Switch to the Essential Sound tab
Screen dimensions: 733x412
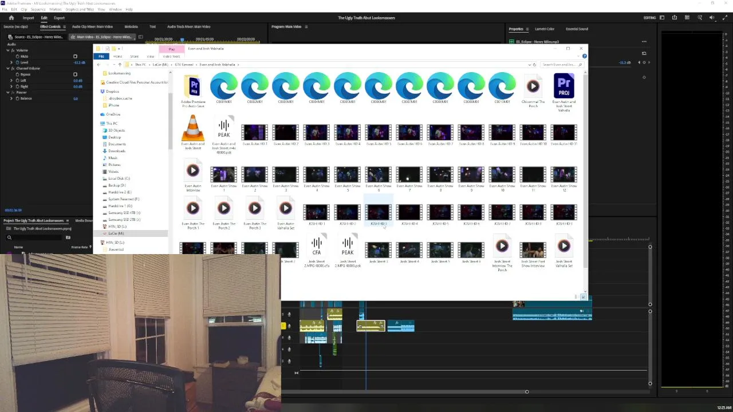point(577,29)
